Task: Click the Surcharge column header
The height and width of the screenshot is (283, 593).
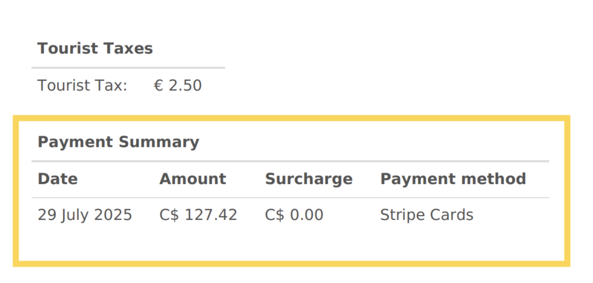Action: 309,179
